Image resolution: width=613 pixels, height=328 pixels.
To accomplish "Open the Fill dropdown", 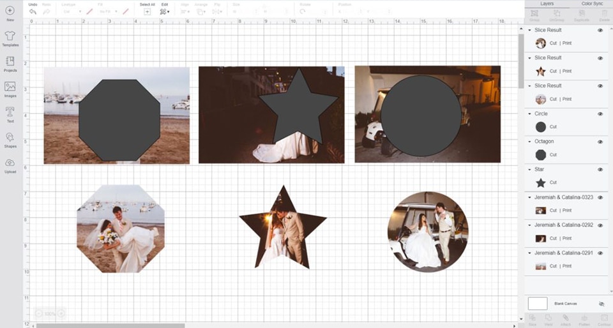I will click(108, 11).
